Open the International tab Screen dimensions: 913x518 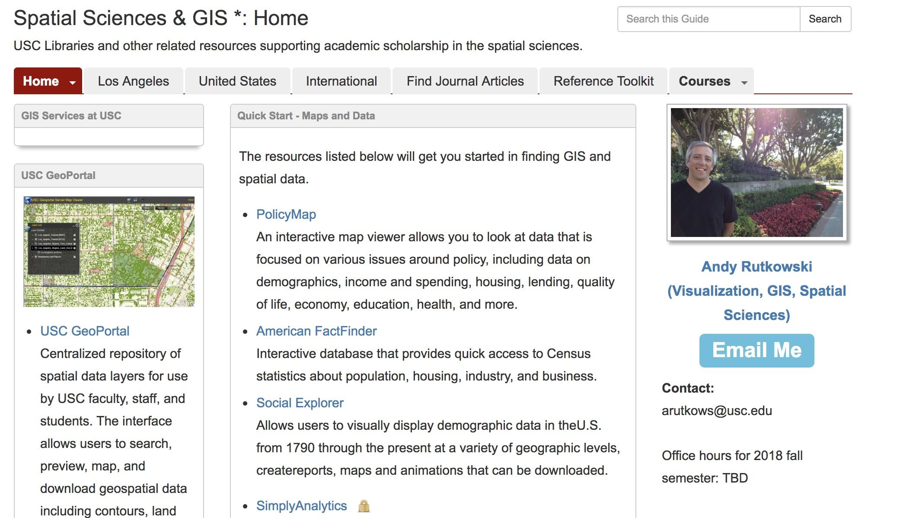point(341,81)
